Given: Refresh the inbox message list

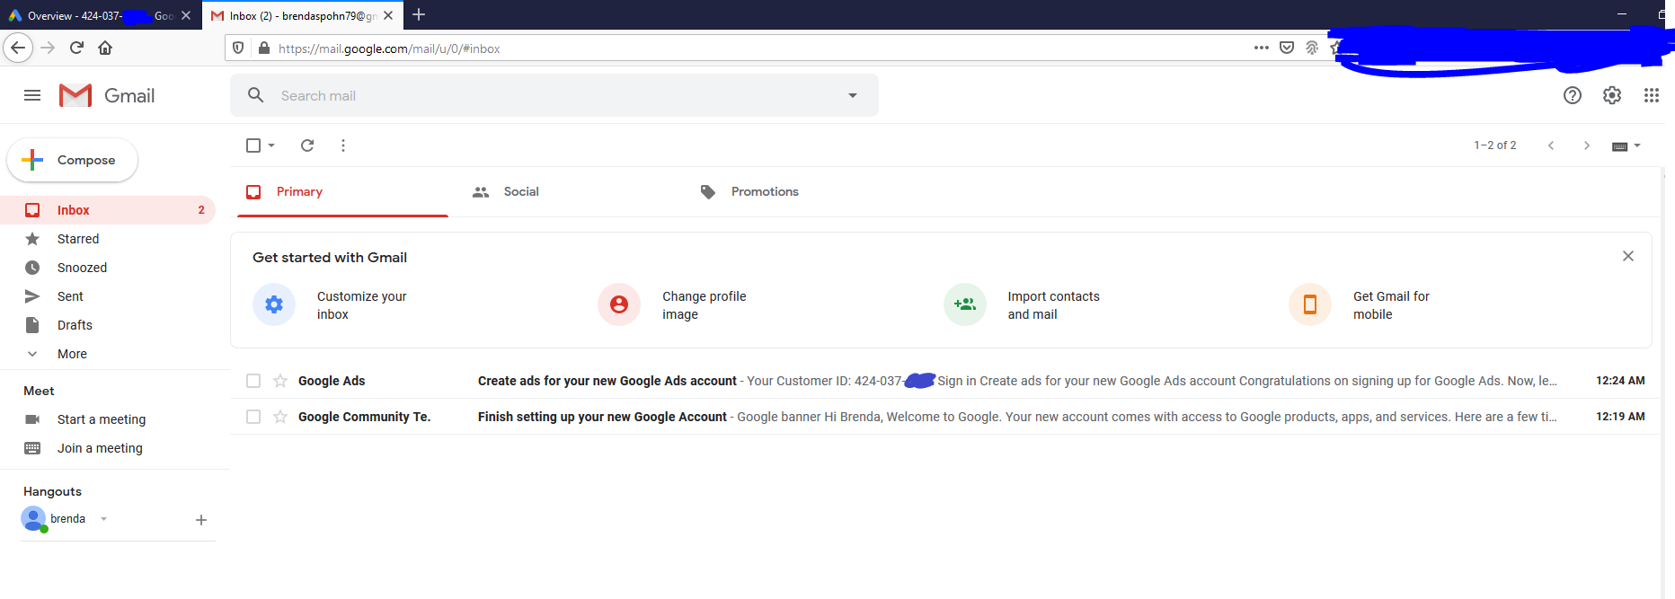Looking at the screenshot, I should (307, 145).
